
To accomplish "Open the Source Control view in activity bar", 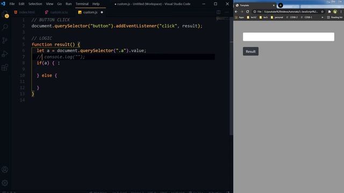I will 5,40.
